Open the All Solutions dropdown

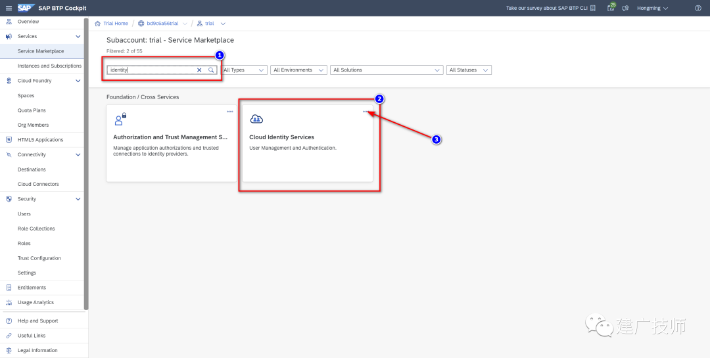point(387,70)
